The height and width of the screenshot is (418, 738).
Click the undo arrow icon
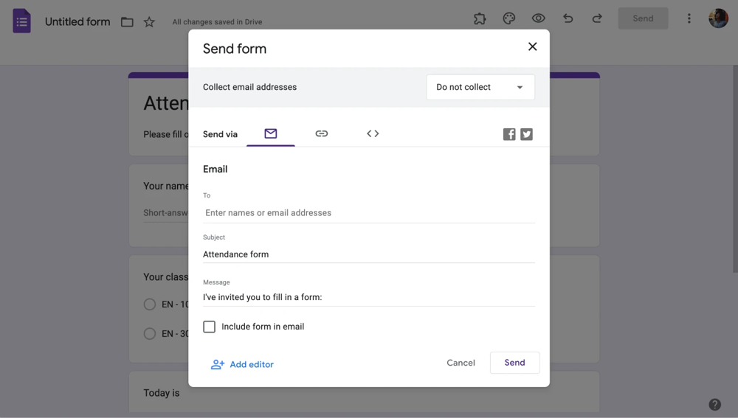(x=568, y=18)
